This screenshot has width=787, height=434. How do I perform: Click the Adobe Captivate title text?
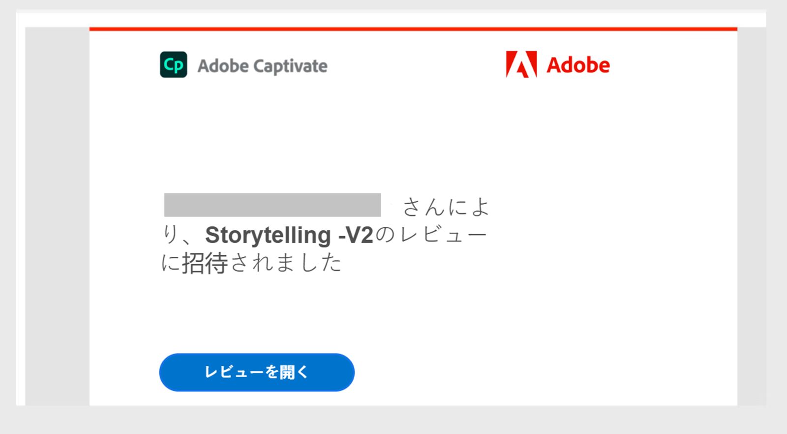[262, 66]
